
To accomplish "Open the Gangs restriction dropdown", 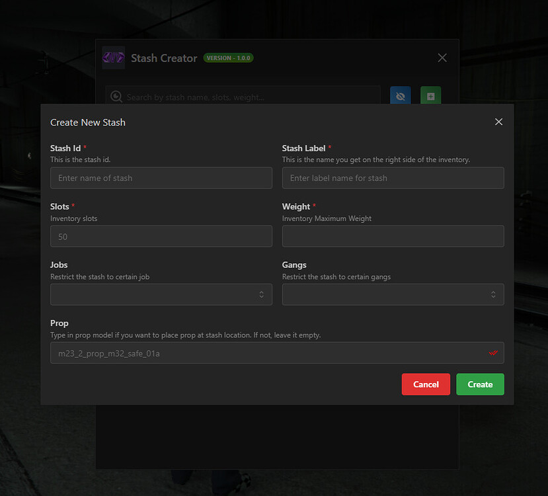I will 393,294.
